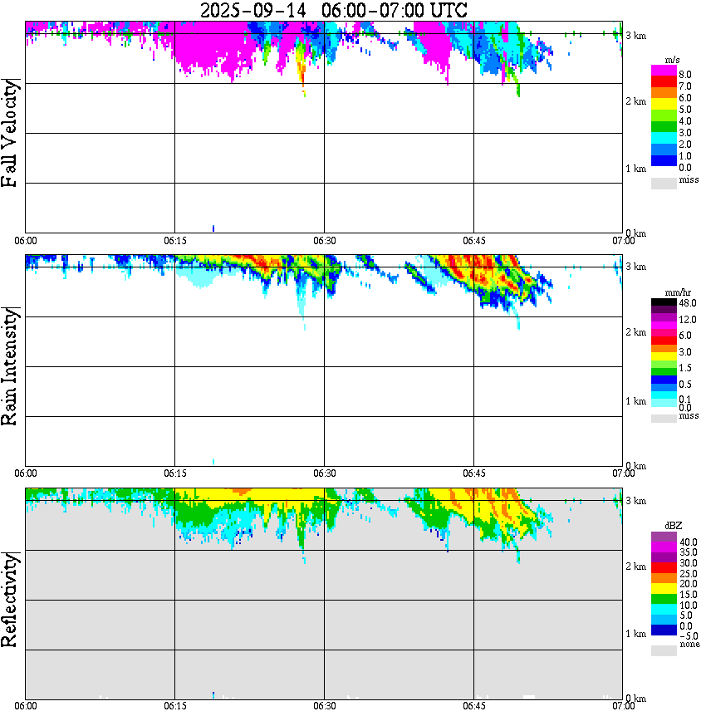Click the 06:45 time label under Reflectivity panel
Screen dimensions: 706x721
474,706
